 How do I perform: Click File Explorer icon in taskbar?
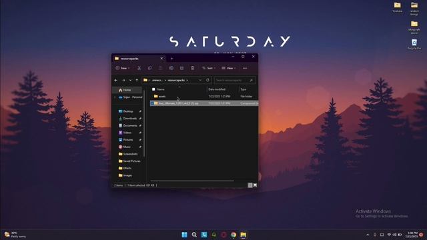coord(243,235)
